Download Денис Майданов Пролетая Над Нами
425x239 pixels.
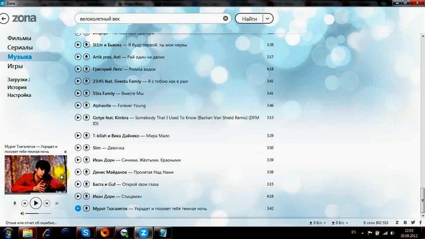[86, 172]
